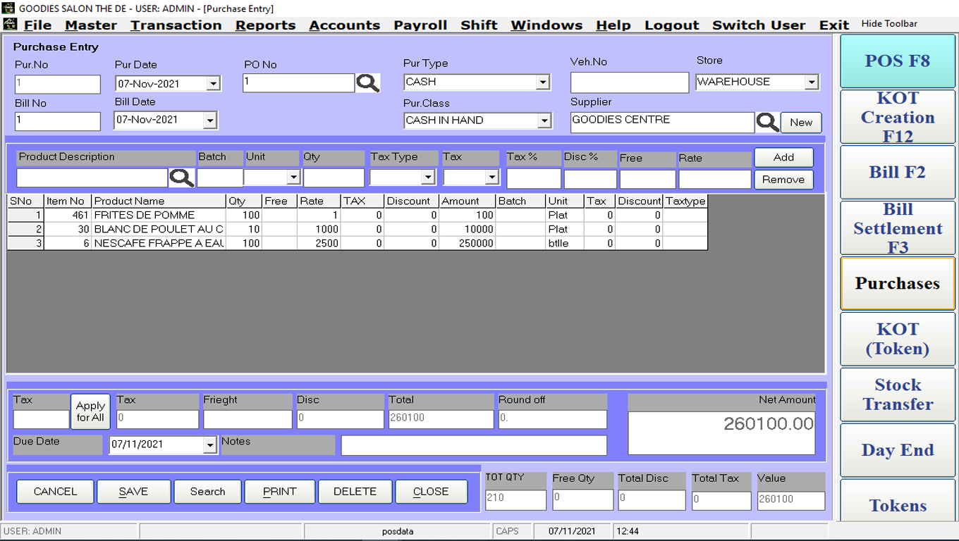The height and width of the screenshot is (541, 959).
Task: Click the Purchases sidebar button
Action: click(898, 283)
